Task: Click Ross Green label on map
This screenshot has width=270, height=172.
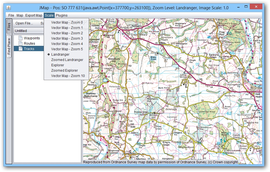Action: pos(159,127)
